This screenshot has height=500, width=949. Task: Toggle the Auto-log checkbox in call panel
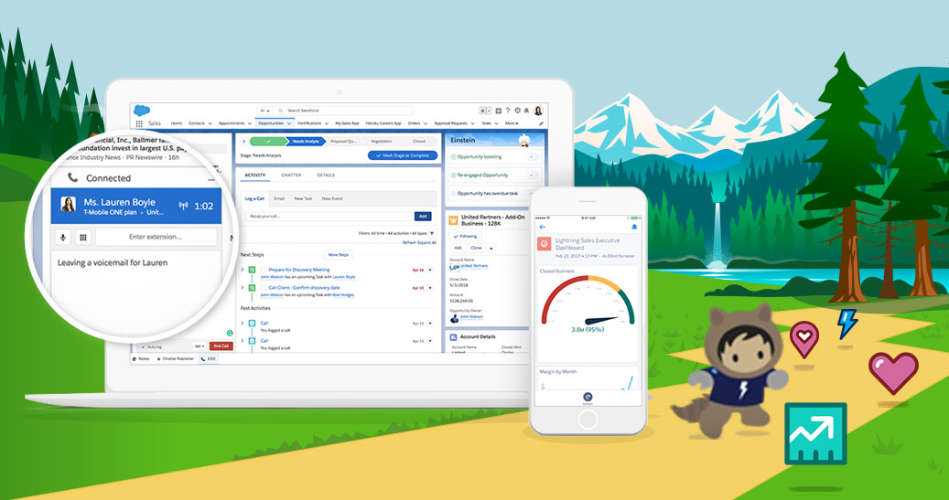[x=143, y=346]
